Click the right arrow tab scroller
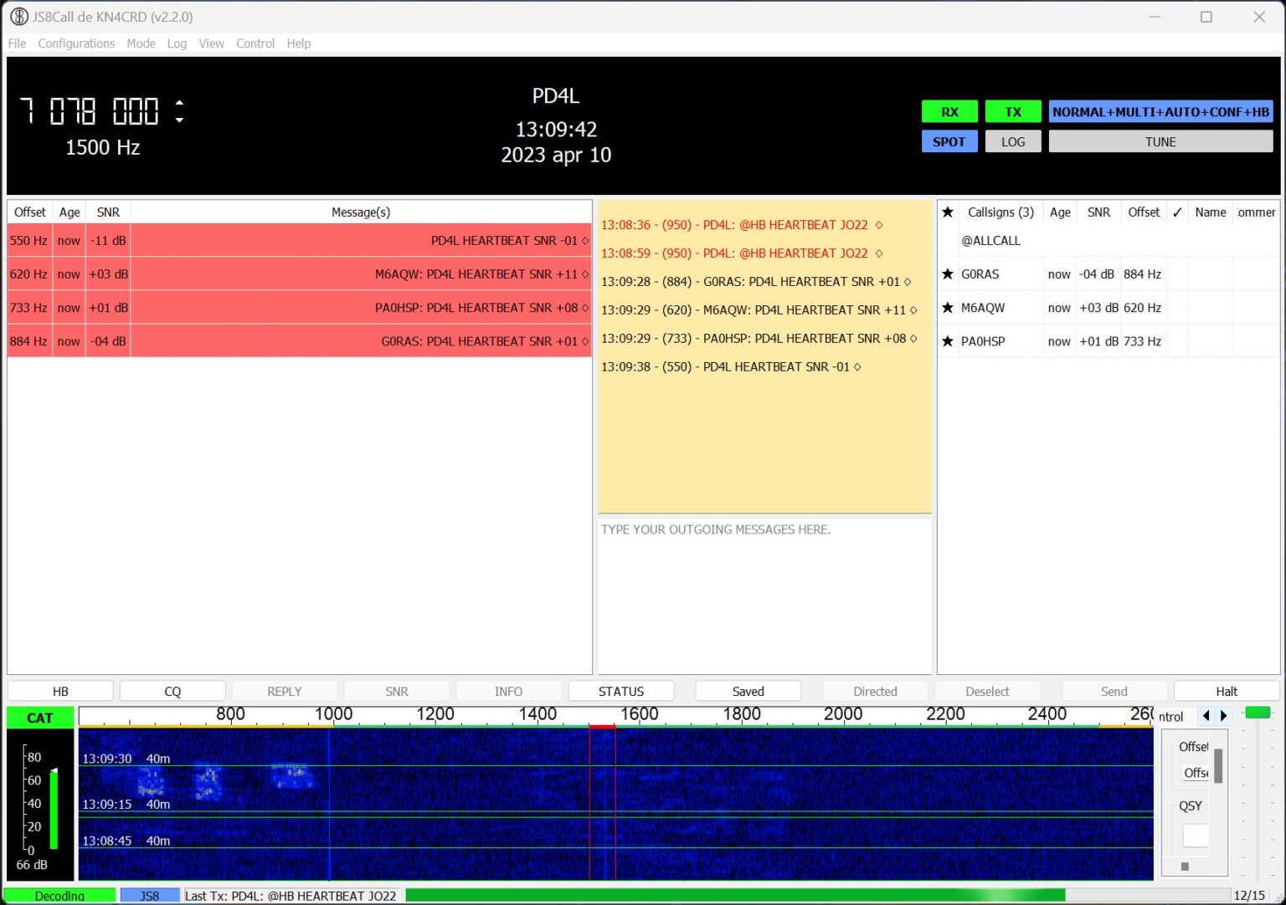Image resolution: width=1286 pixels, height=905 pixels. (1224, 716)
